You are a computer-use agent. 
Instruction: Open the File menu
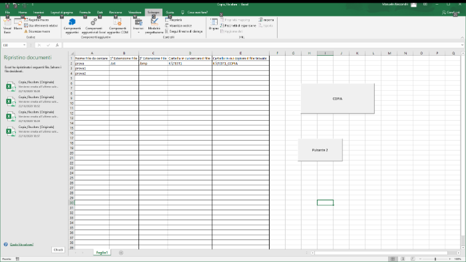(7, 12)
